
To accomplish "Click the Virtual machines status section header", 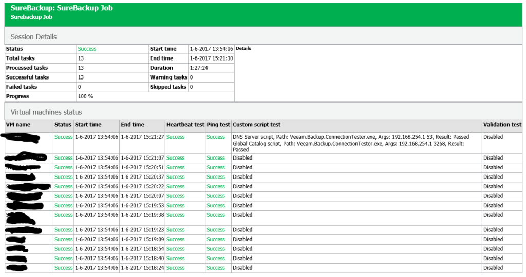I will pos(46,112).
